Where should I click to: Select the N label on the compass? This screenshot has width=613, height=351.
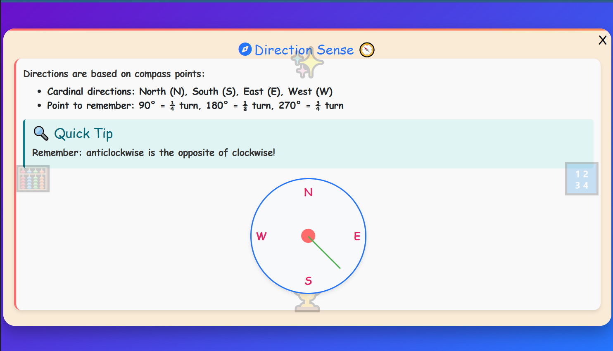tap(308, 192)
